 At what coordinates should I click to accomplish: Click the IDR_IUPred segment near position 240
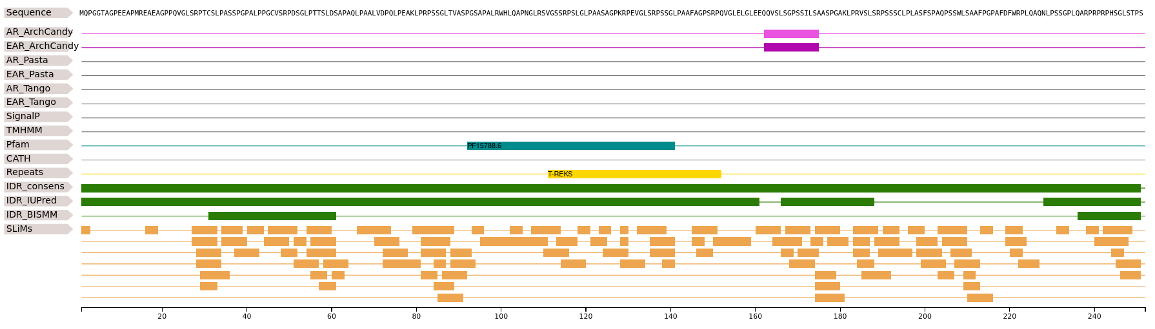(1092, 202)
